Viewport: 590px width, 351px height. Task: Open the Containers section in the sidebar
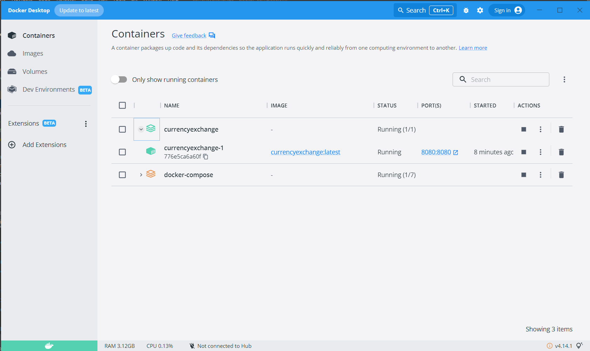(39, 35)
